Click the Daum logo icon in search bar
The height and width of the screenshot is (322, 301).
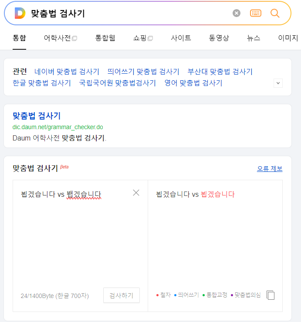click(x=20, y=13)
